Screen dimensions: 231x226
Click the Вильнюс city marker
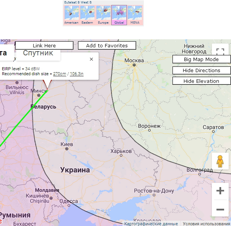click(17, 82)
